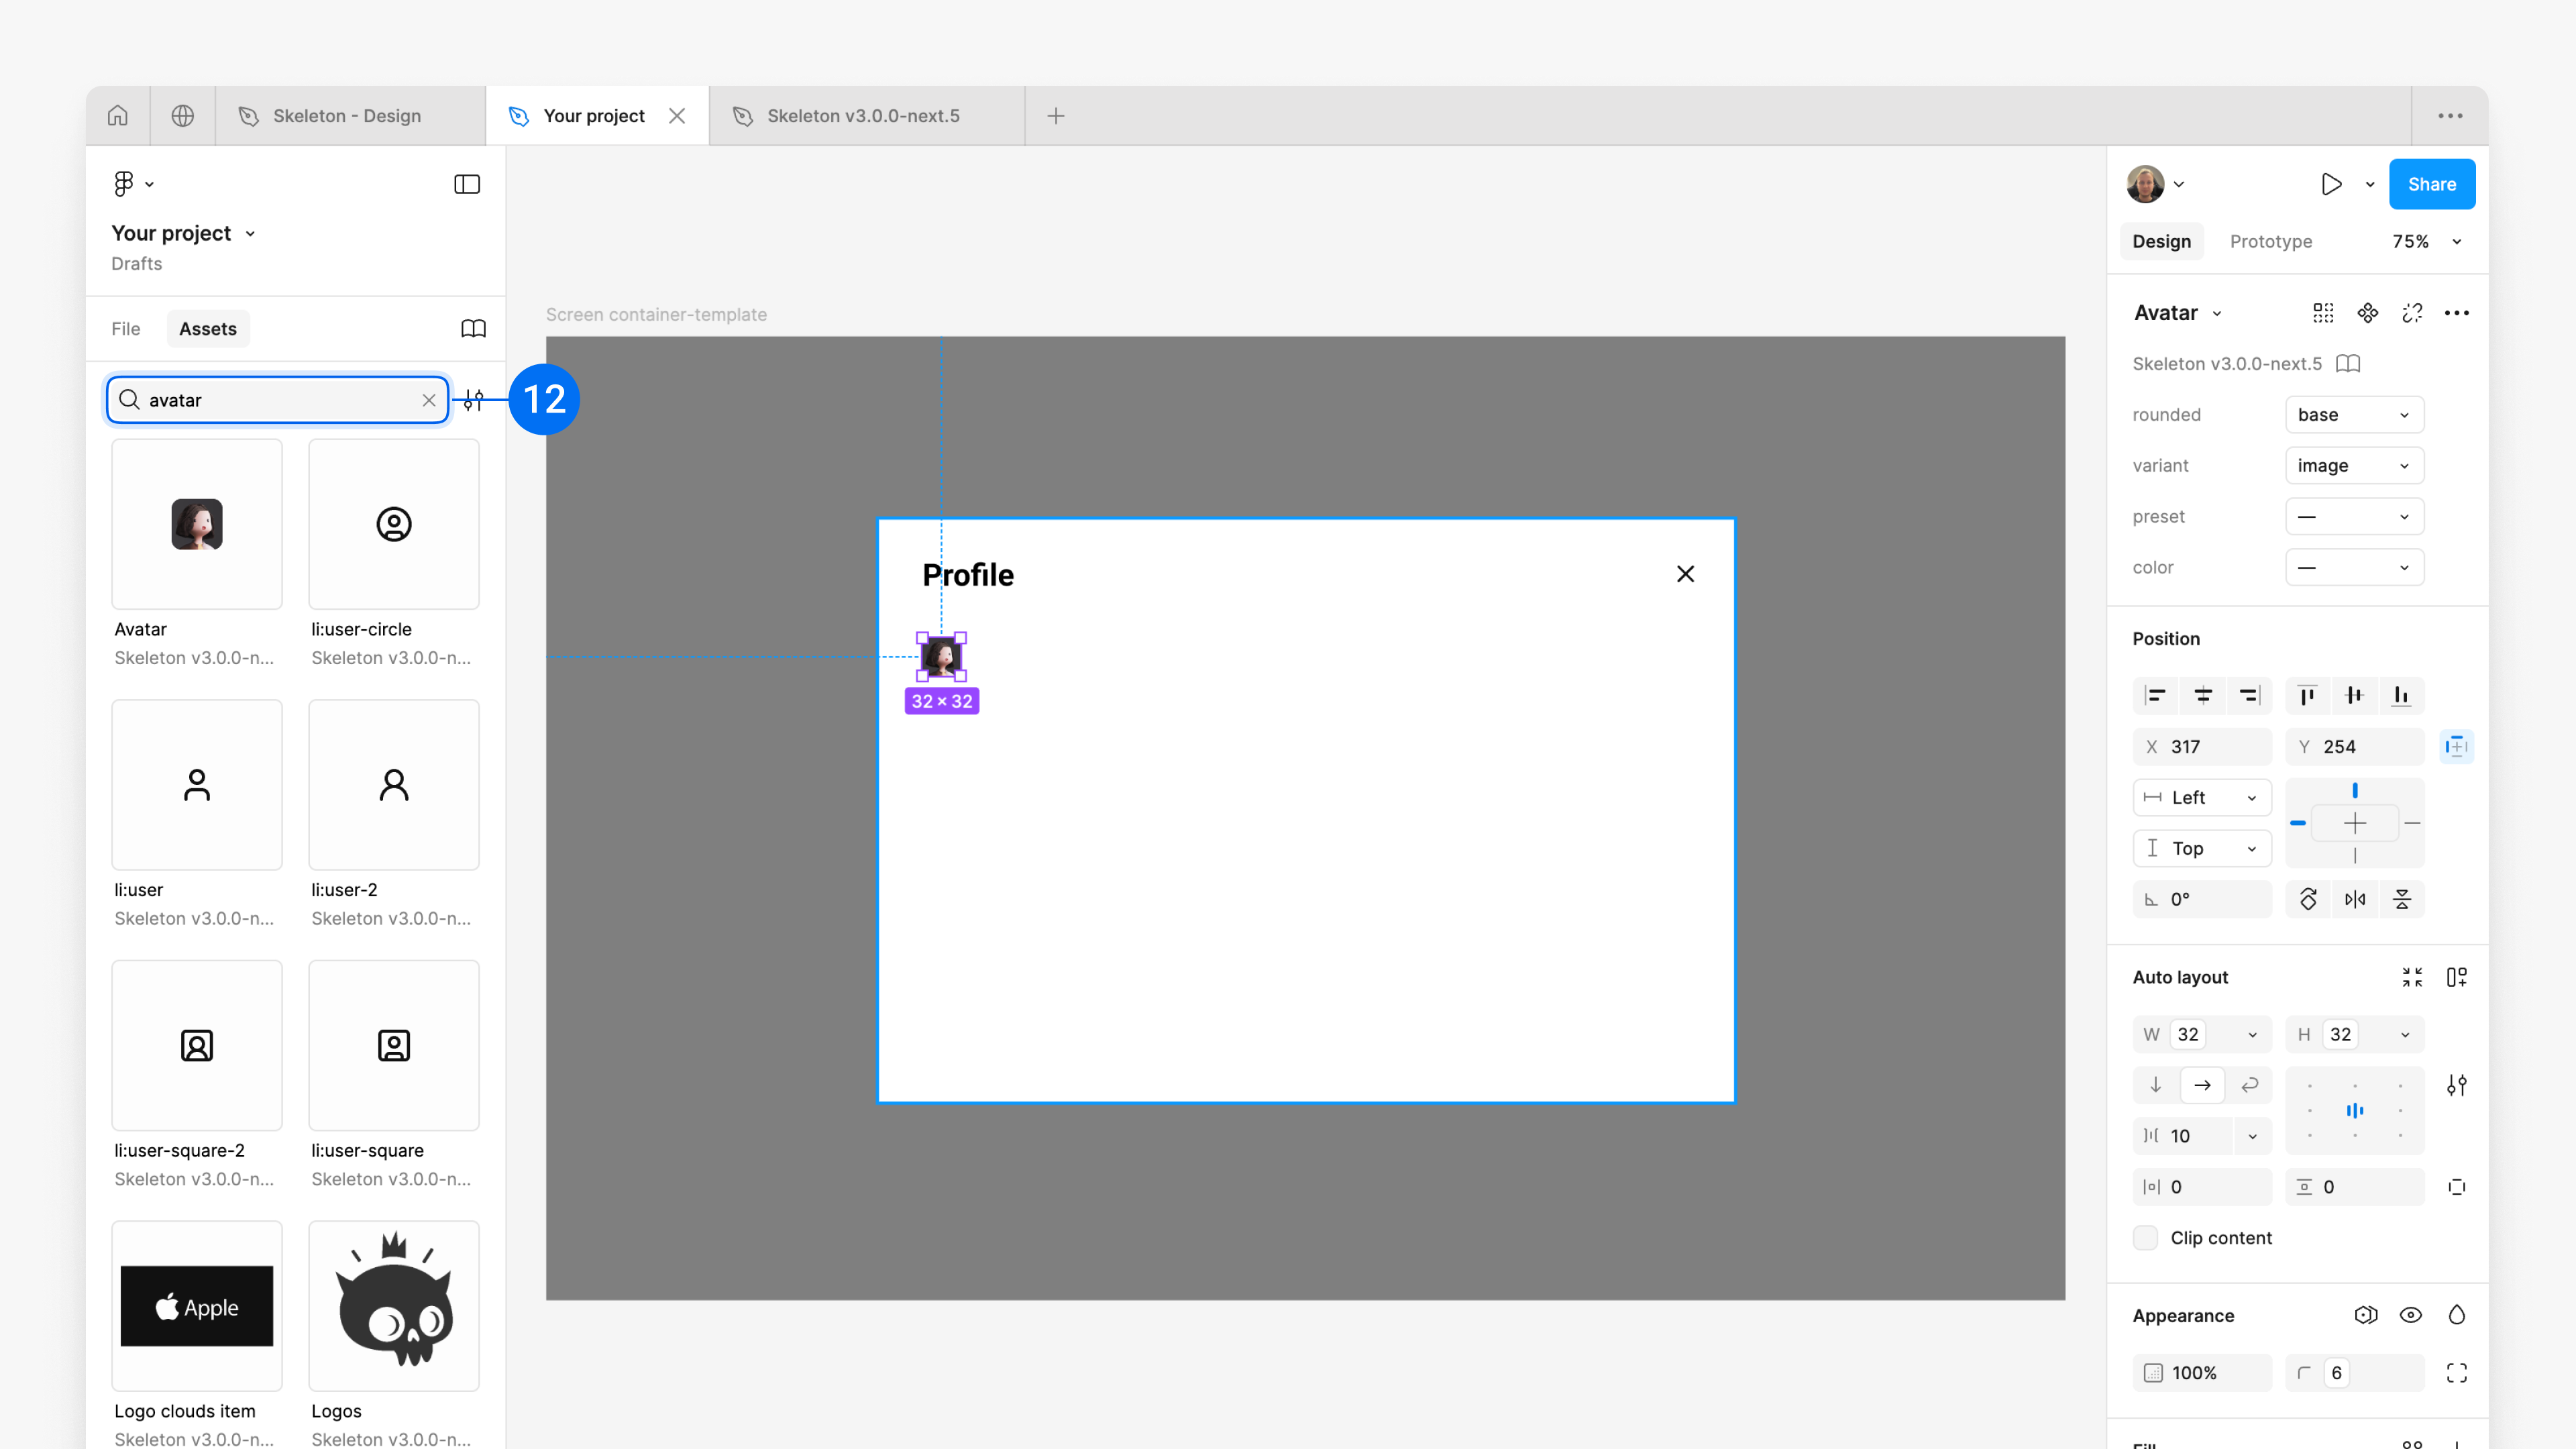Open the 75% zoom dropdown
The image size is (2576, 1449).
coord(2427,242)
